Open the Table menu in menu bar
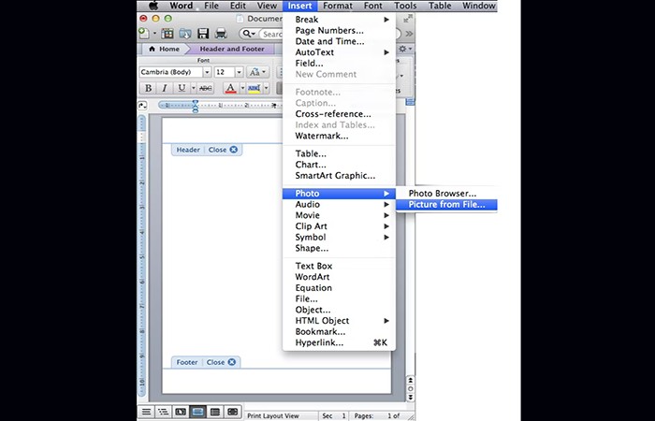 440,6
